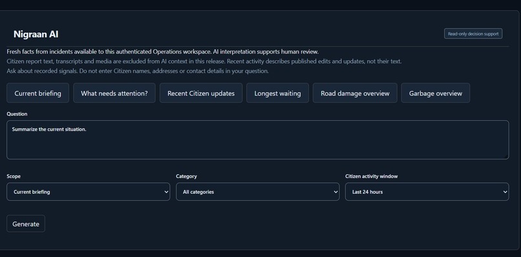The height and width of the screenshot is (257, 521).
Task: Click the Generate button
Action: tap(26, 224)
